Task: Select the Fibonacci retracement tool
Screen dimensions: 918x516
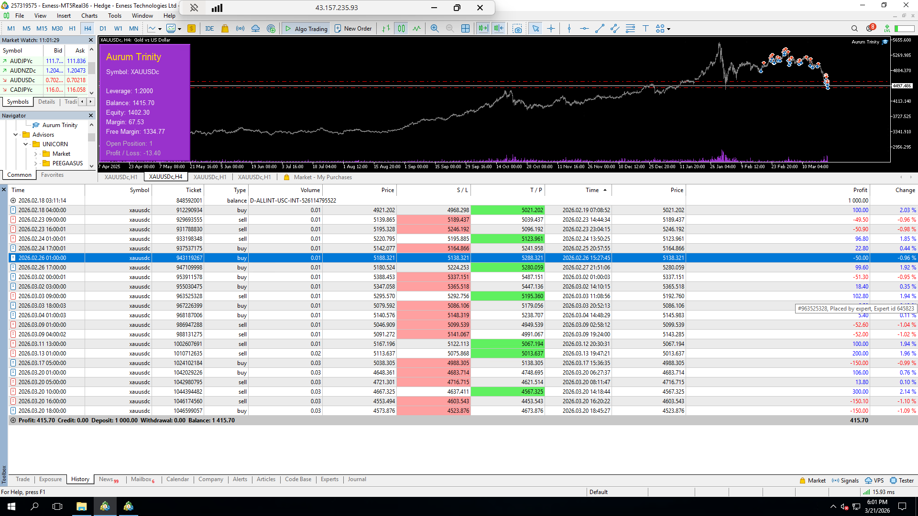Action: click(x=630, y=29)
